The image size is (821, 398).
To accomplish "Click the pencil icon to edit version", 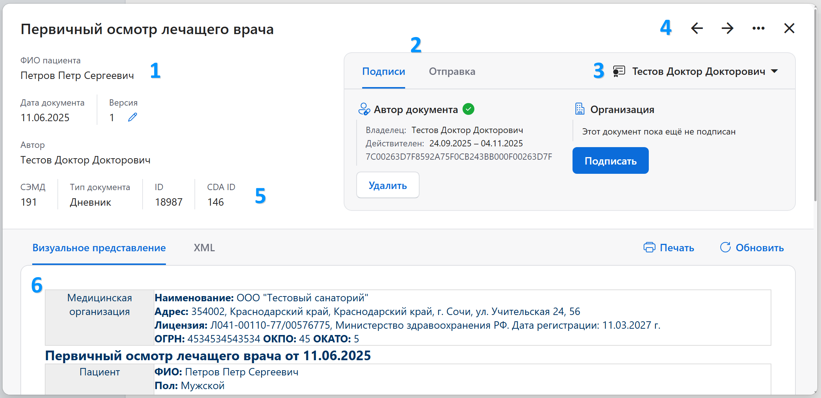I will (133, 117).
